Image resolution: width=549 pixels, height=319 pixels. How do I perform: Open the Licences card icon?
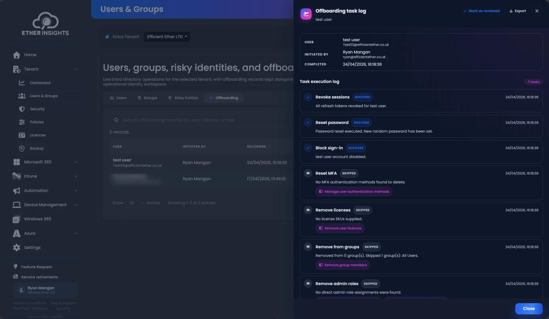(22, 135)
